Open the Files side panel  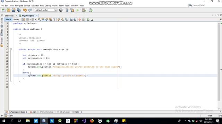pos(2,32)
